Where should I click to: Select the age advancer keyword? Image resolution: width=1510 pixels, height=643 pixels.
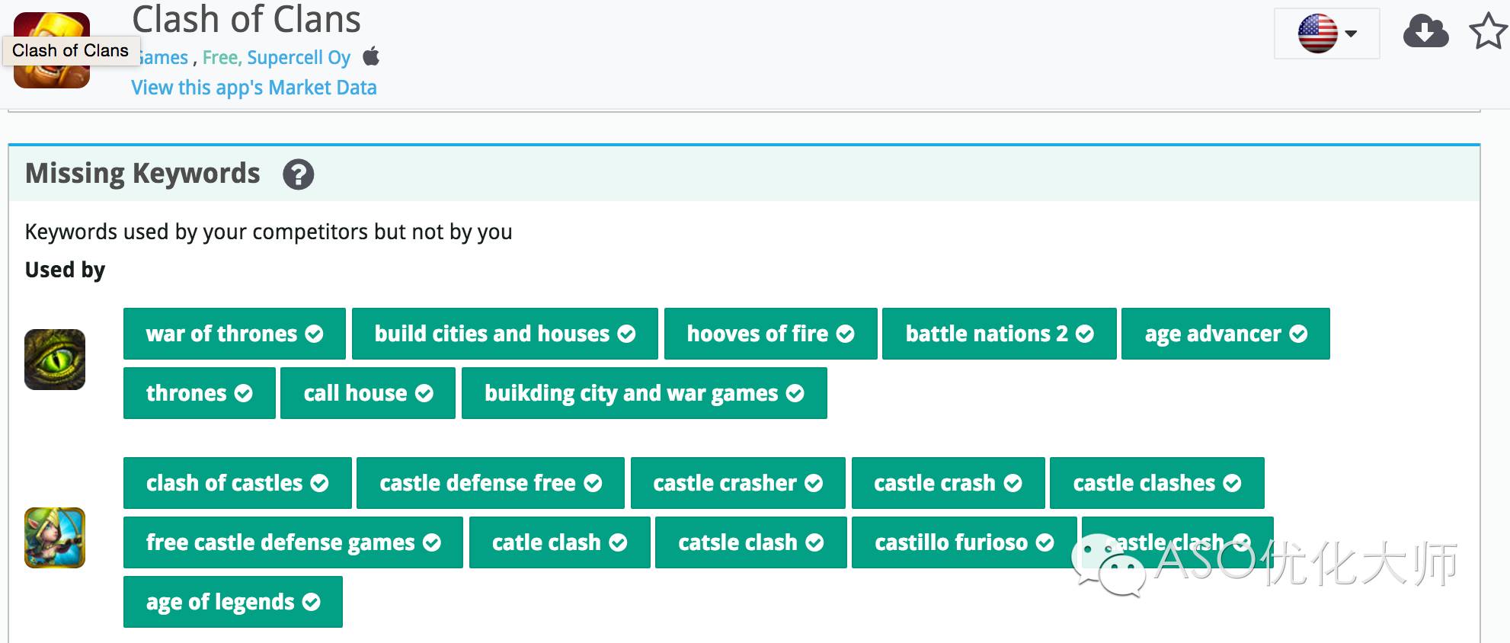click(x=1226, y=334)
